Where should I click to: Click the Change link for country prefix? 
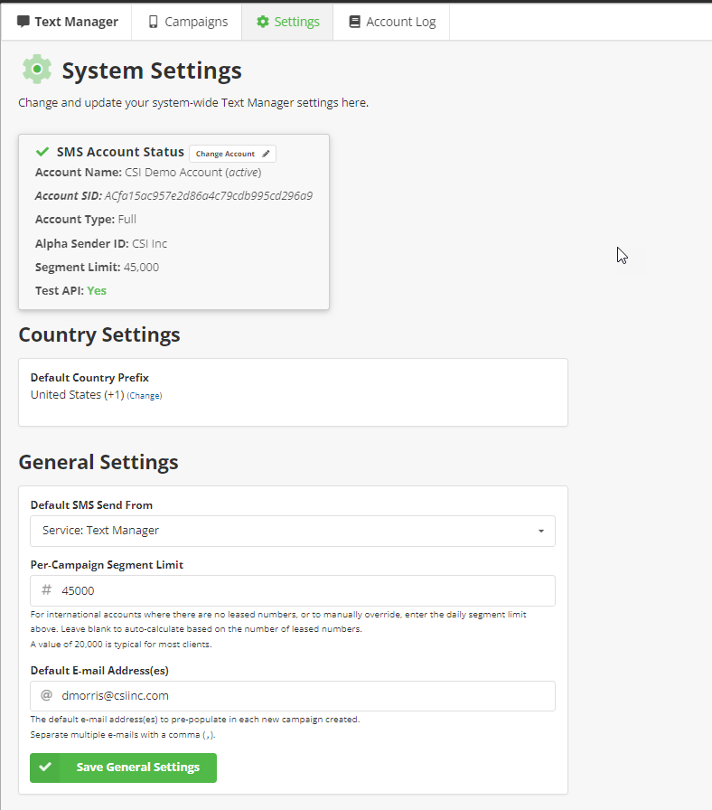145,396
